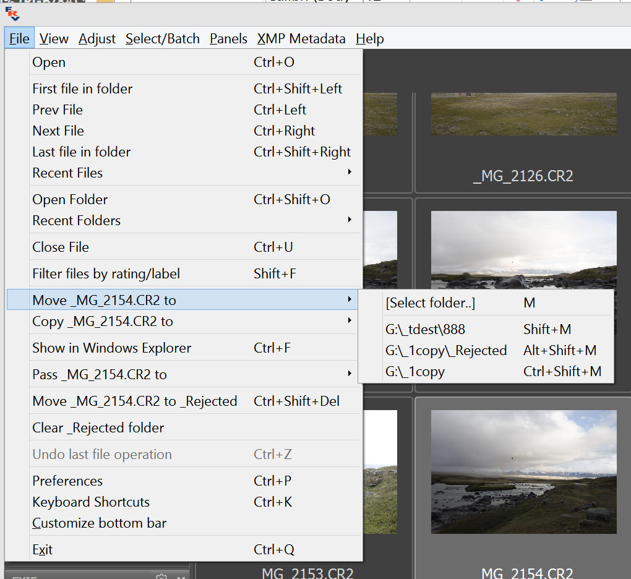Move file to G:\_1copy\_Rejected folder
This screenshot has height=579, width=631.
tap(445, 351)
